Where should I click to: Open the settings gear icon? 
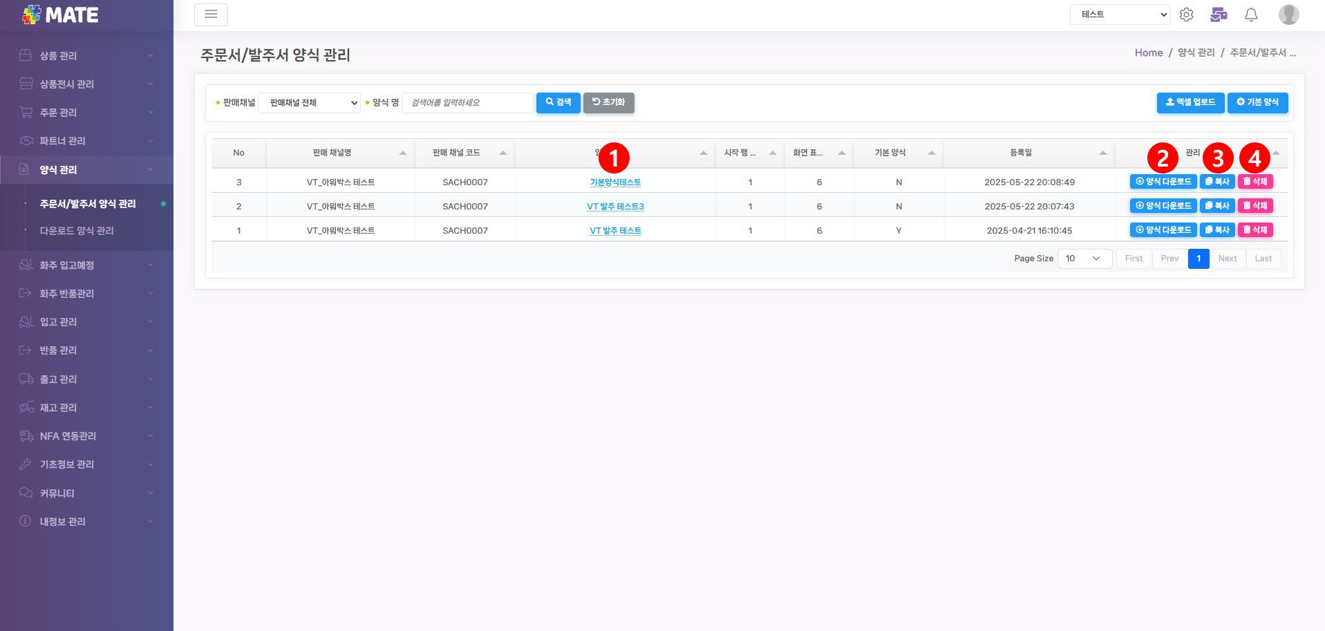[x=1186, y=15]
